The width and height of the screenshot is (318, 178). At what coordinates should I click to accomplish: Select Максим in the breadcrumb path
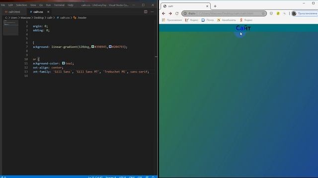pos(25,18)
